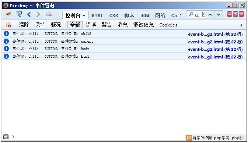
Task: Open source link for 'html' log row
Action: click(x=215, y=57)
